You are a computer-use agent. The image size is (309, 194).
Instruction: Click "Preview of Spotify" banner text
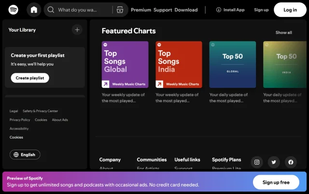tap(25, 178)
